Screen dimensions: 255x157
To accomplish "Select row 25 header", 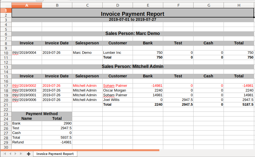I will pos(6,124).
